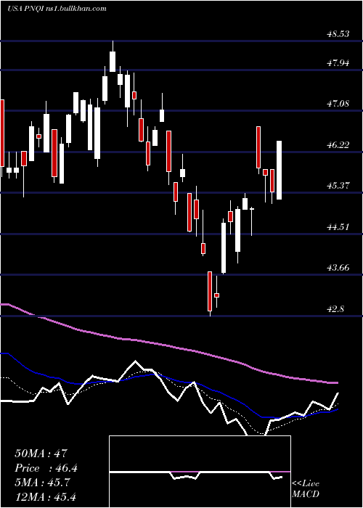Click the MACD inset panel
This screenshot has width=363, height=508.
pos(200,472)
